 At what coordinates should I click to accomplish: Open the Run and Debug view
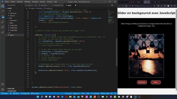[x=2, y=22]
